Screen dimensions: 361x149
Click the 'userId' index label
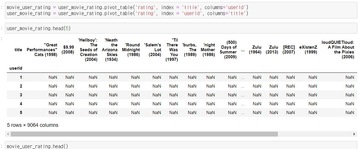16,68
